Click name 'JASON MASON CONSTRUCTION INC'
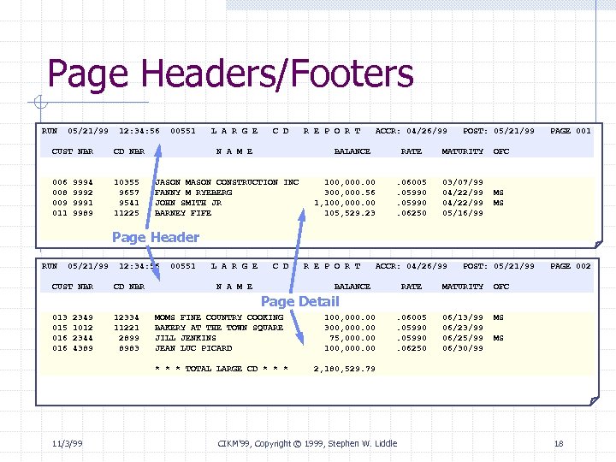 [x=227, y=182]
